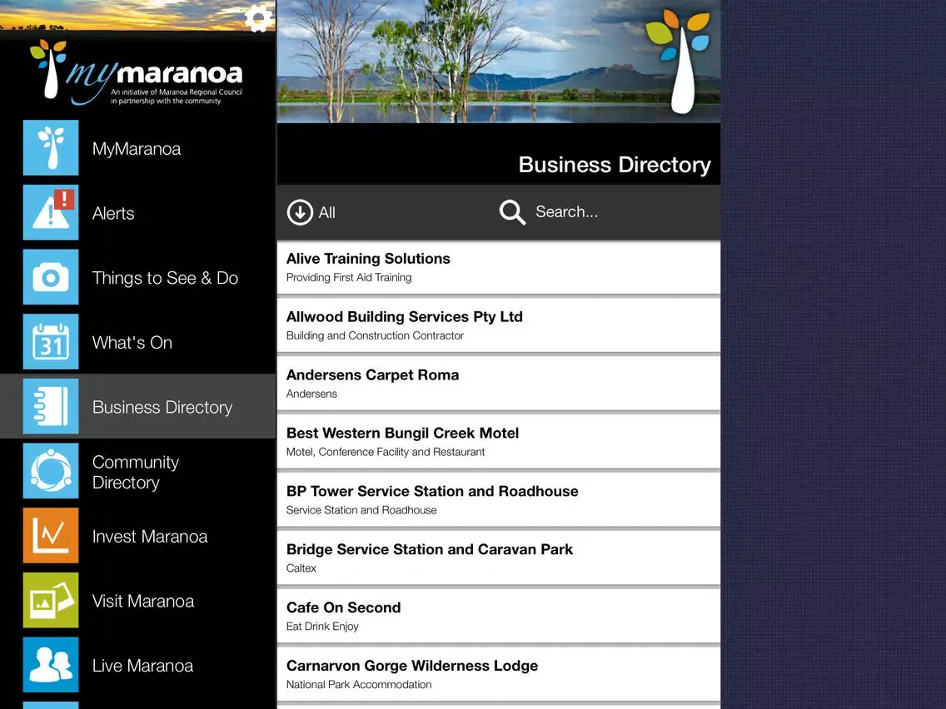The width and height of the screenshot is (946, 709).
Task: Open BP Tower Service Station and Roadhouse
Action: (498, 500)
